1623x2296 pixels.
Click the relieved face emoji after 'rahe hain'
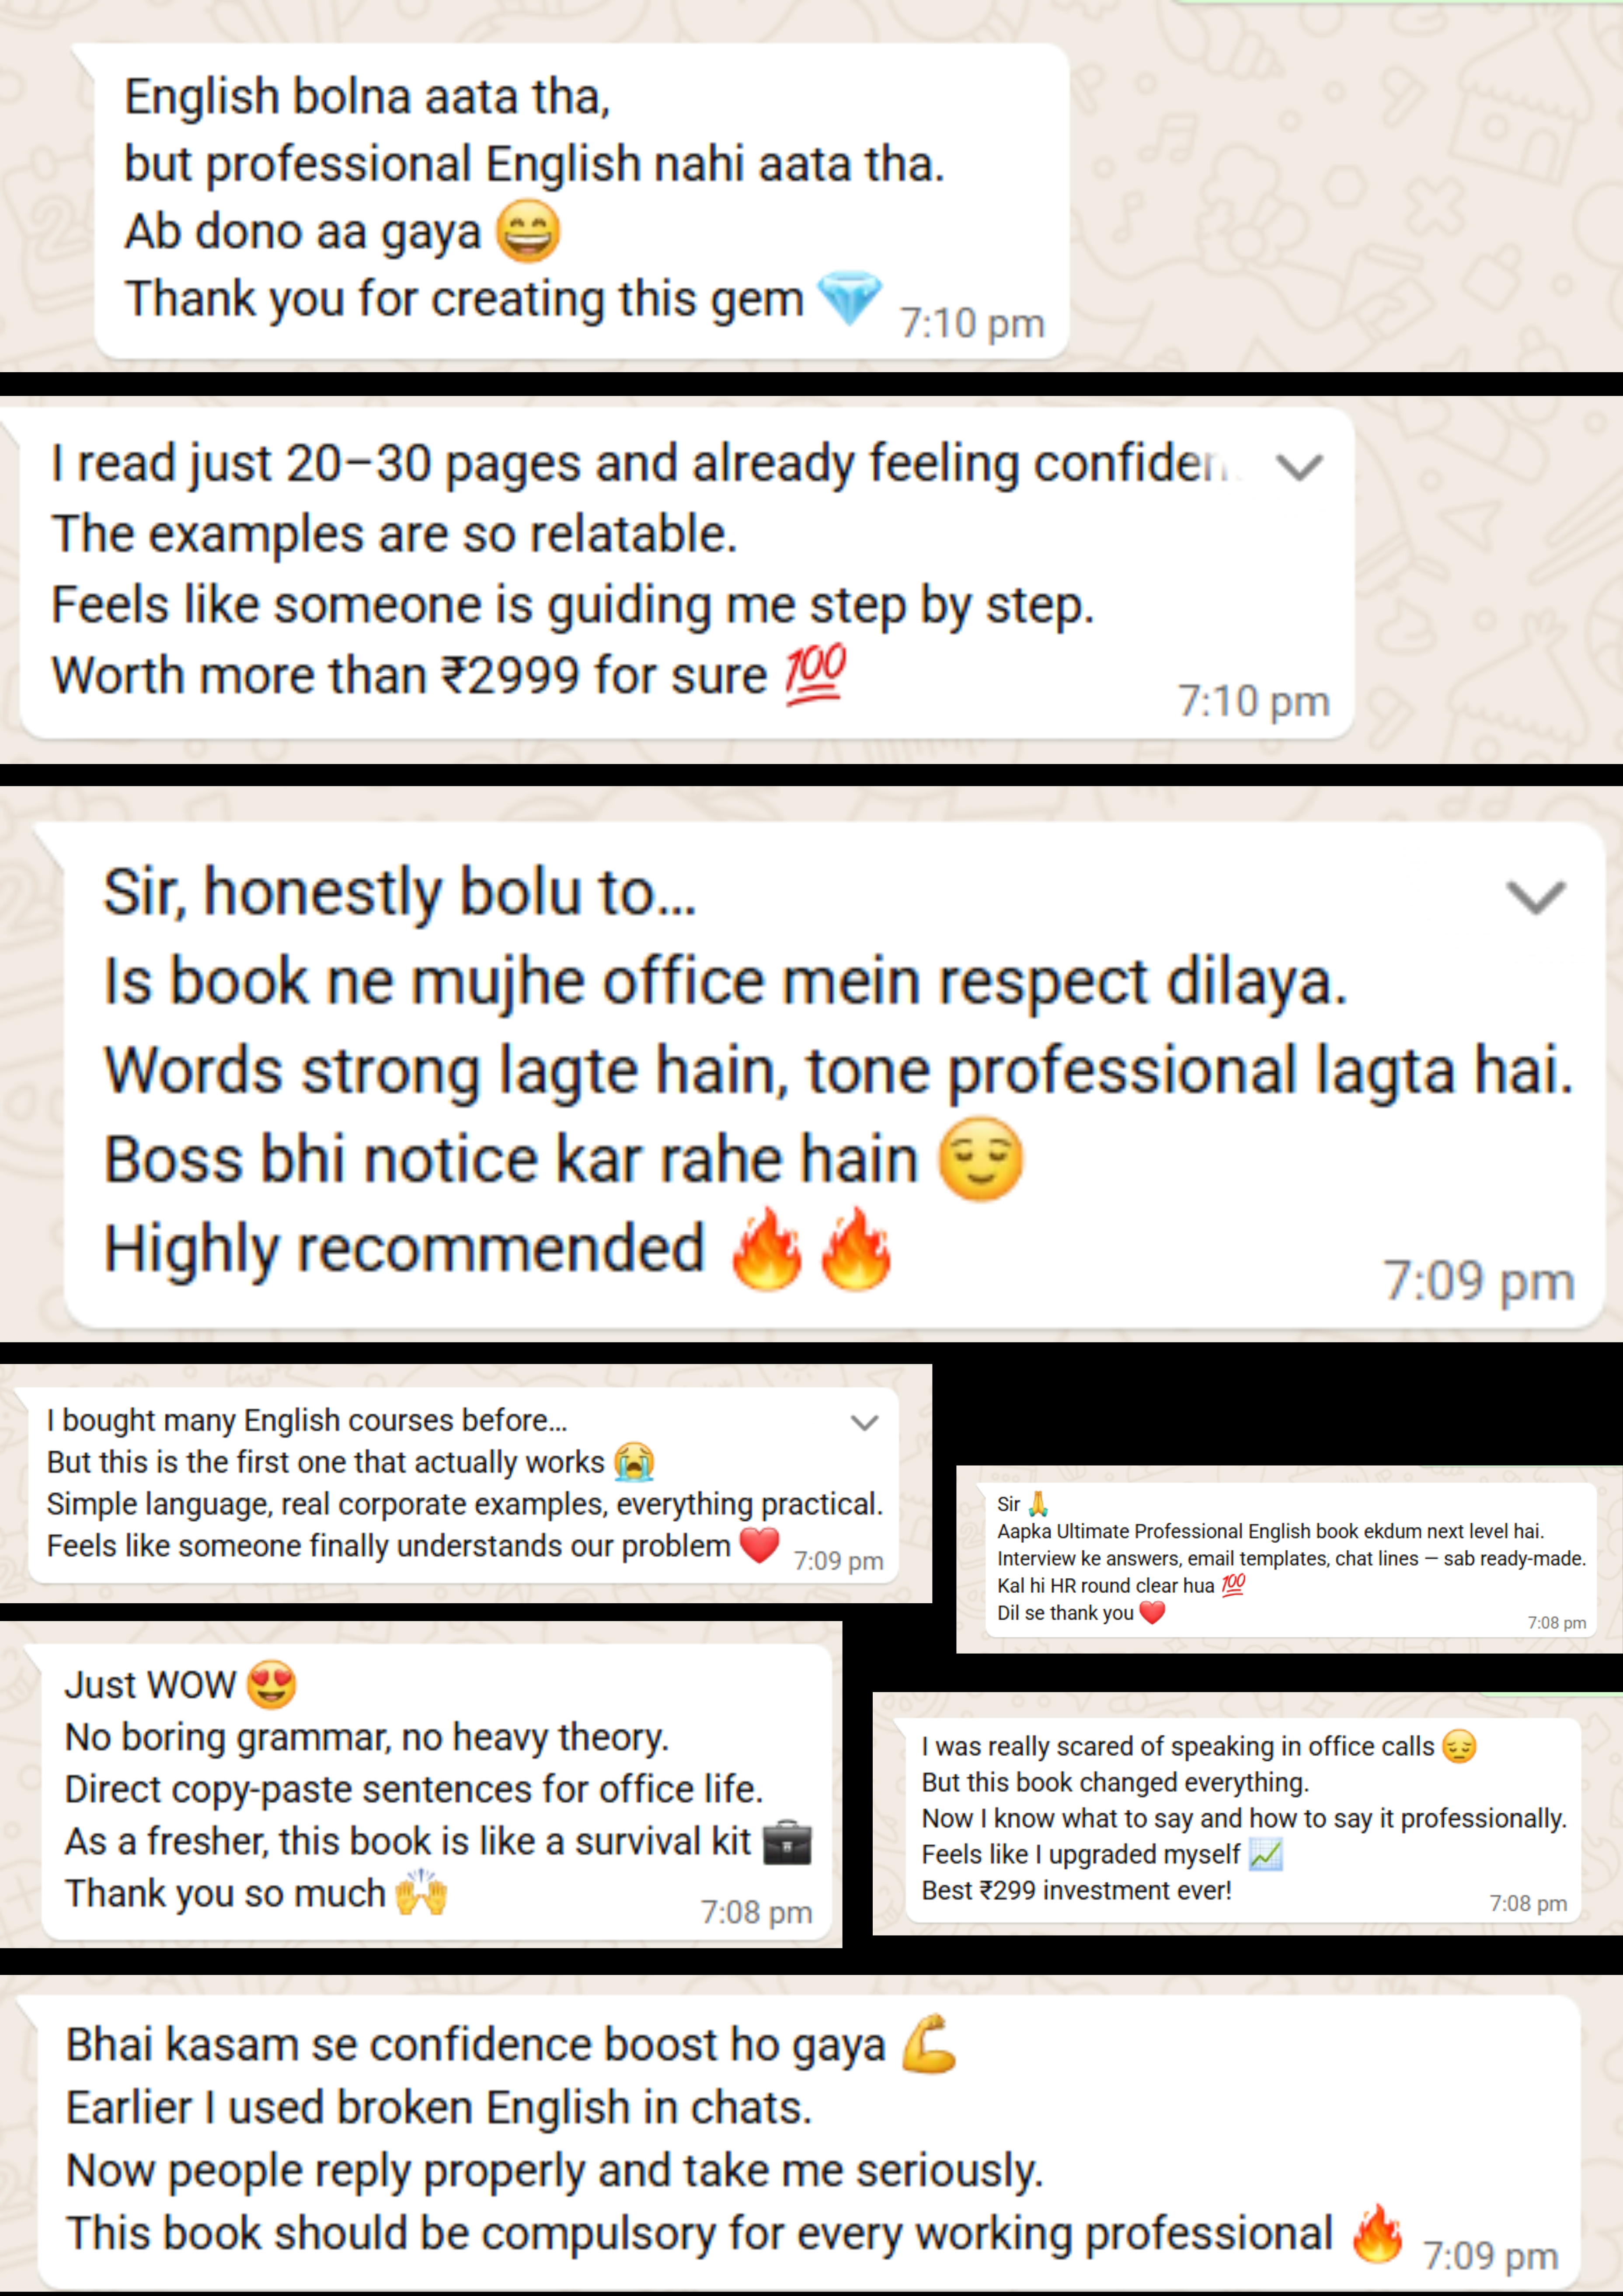[x=980, y=1159]
